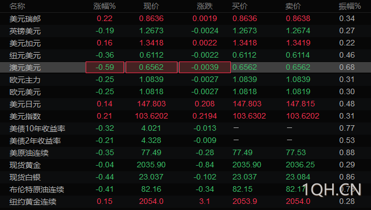Select the 美元指数 row name
This screenshot has width=371, height=210.
[x=25, y=116]
